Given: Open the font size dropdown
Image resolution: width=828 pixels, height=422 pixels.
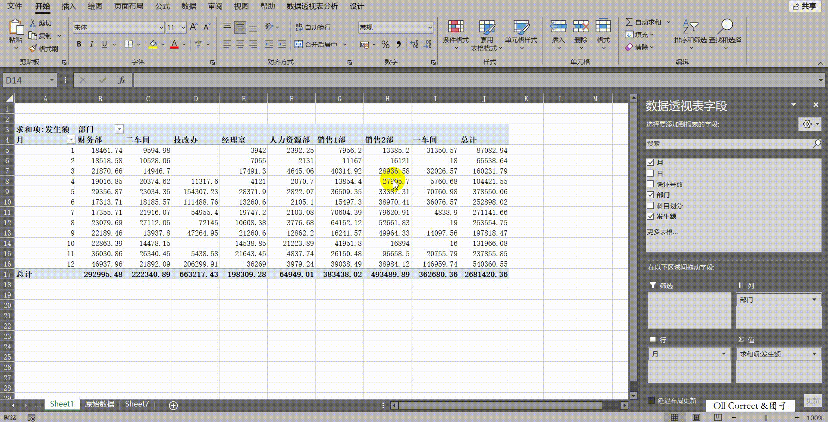Looking at the screenshot, I should coord(183,27).
